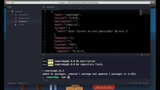This screenshot has height=90, width=160.
Task: Close all terminals with bottom red X
Action: point(148,80)
